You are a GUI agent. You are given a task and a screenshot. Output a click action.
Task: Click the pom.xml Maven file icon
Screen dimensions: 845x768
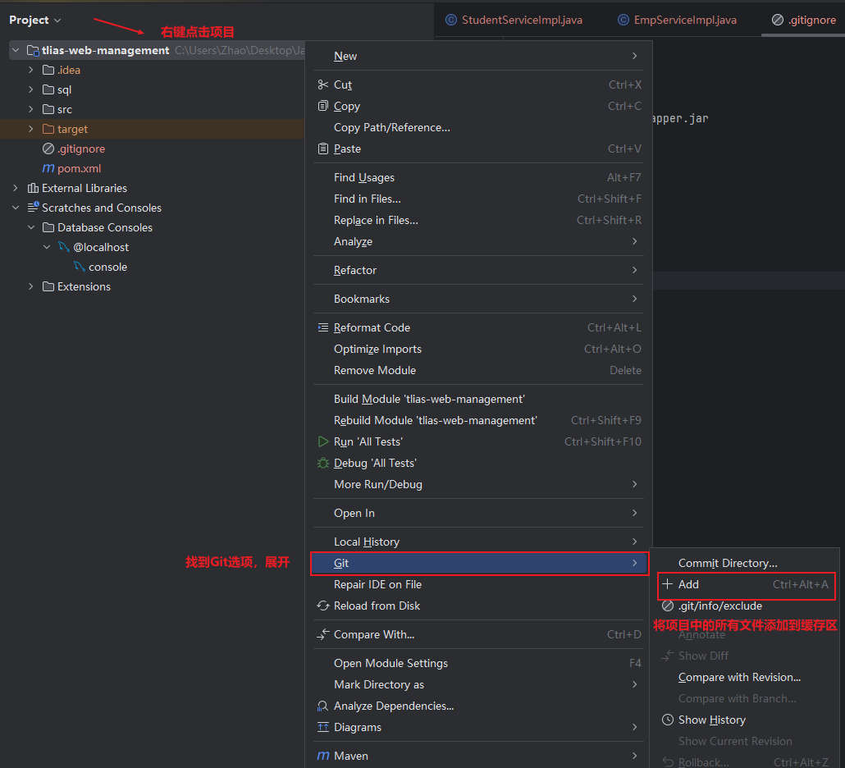click(48, 168)
